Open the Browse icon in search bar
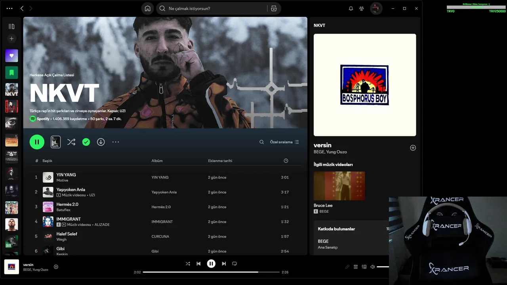Image resolution: width=507 pixels, height=285 pixels. pos(274,8)
